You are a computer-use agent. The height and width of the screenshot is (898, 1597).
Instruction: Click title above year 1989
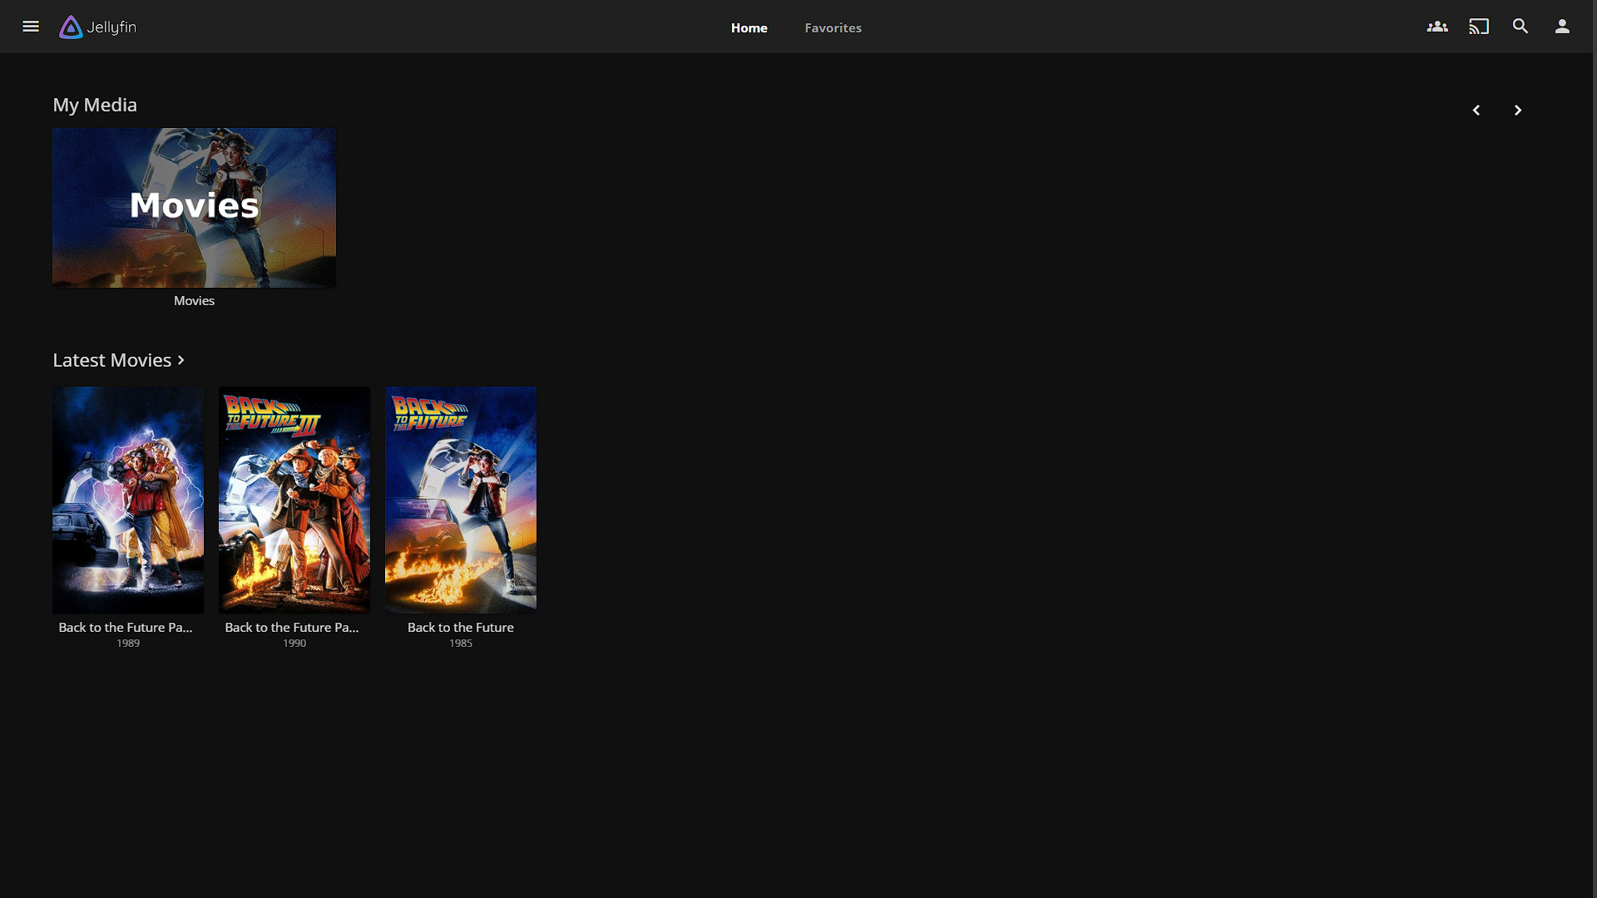point(126,628)
